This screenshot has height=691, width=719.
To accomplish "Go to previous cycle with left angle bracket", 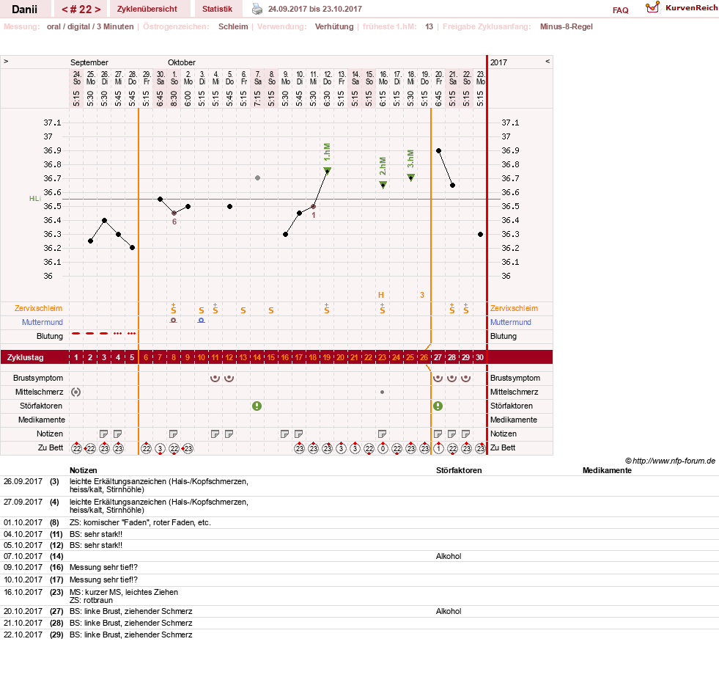I will pos(64,10).
